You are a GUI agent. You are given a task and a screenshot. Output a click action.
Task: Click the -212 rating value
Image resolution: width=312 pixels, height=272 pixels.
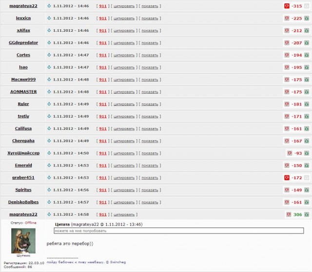297,31
